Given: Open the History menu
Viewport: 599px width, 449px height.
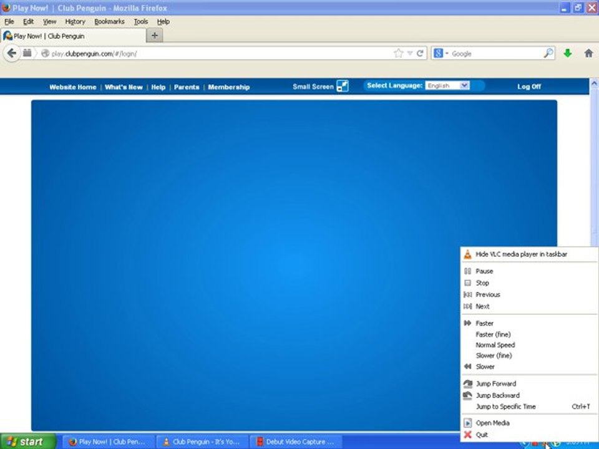Looking at the screenshot, I should [75, 22].
